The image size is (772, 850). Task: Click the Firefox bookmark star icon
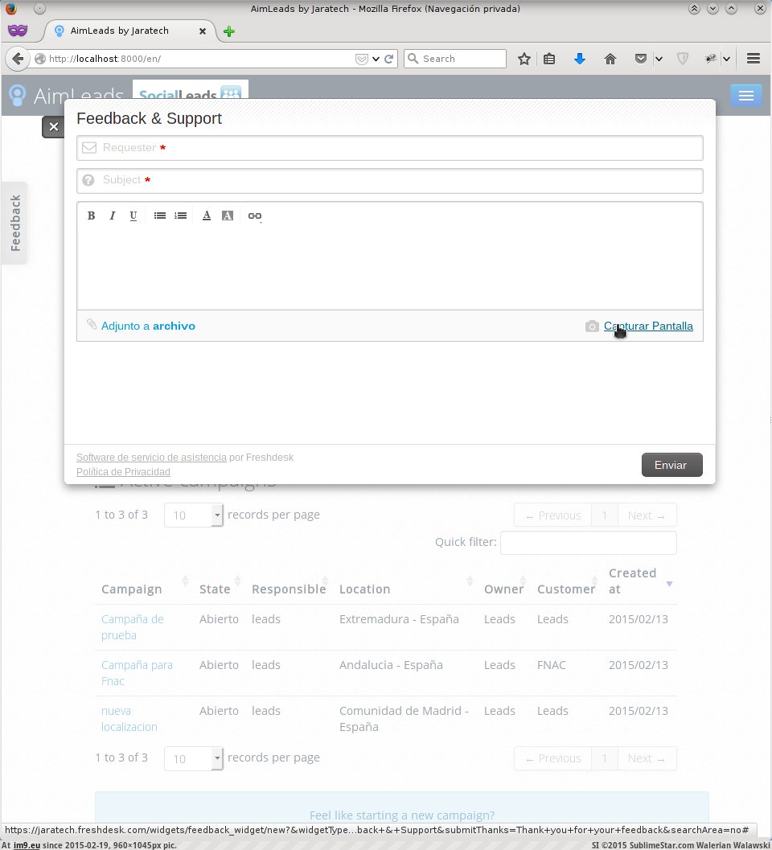[524, 59]
